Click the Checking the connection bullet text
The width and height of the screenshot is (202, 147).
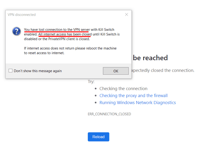(x=123, y=89)
